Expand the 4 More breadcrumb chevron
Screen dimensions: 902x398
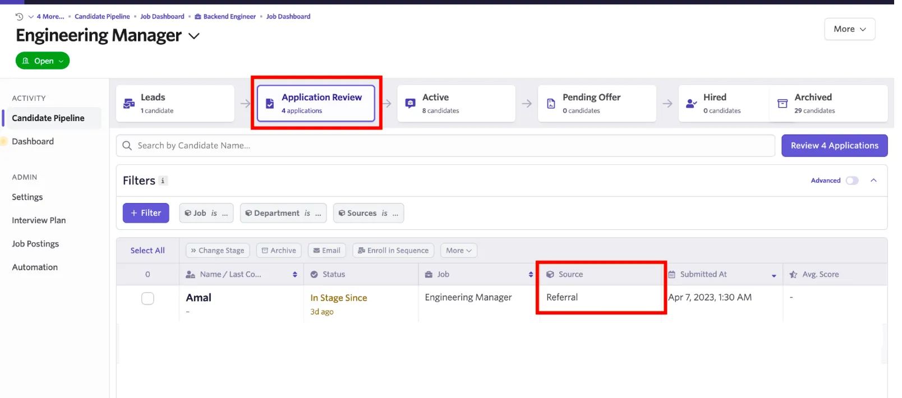coord(31,17)
